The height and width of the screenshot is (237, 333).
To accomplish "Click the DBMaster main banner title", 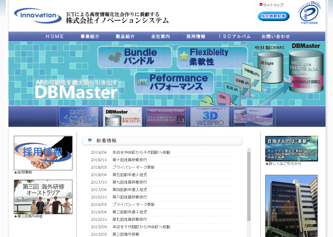I will pos(76,92).
